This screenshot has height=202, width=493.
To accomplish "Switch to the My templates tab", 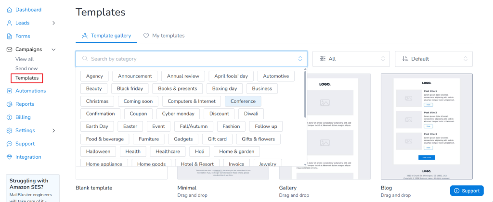I will point(164,36).
